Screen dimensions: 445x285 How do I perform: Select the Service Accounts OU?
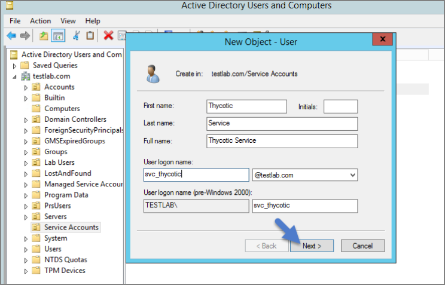[x=71, y=228]
